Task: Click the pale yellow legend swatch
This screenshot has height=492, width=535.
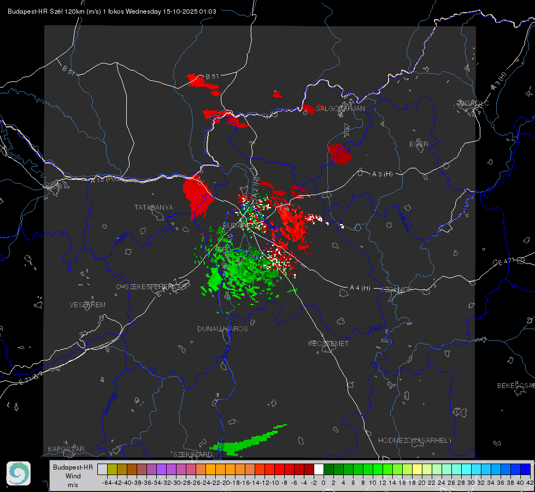Action: pyautogui.click(x=418, y=469)
